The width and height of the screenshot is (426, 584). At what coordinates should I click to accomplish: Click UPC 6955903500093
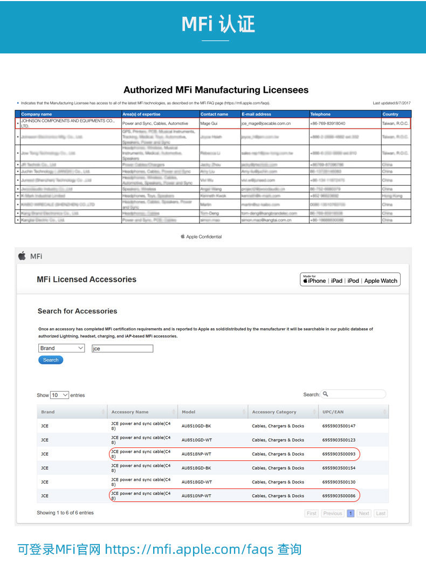(x=339, y=454)
